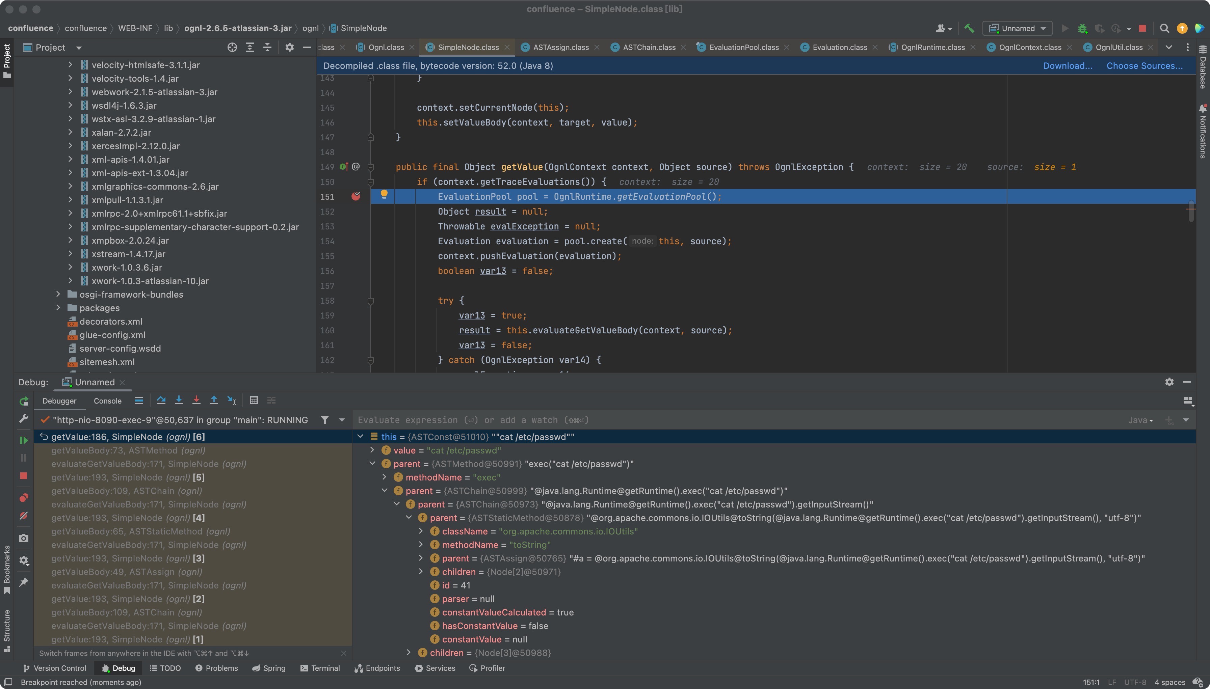Open Project panel settings gear
The image size is (1210, 689).
289,47
